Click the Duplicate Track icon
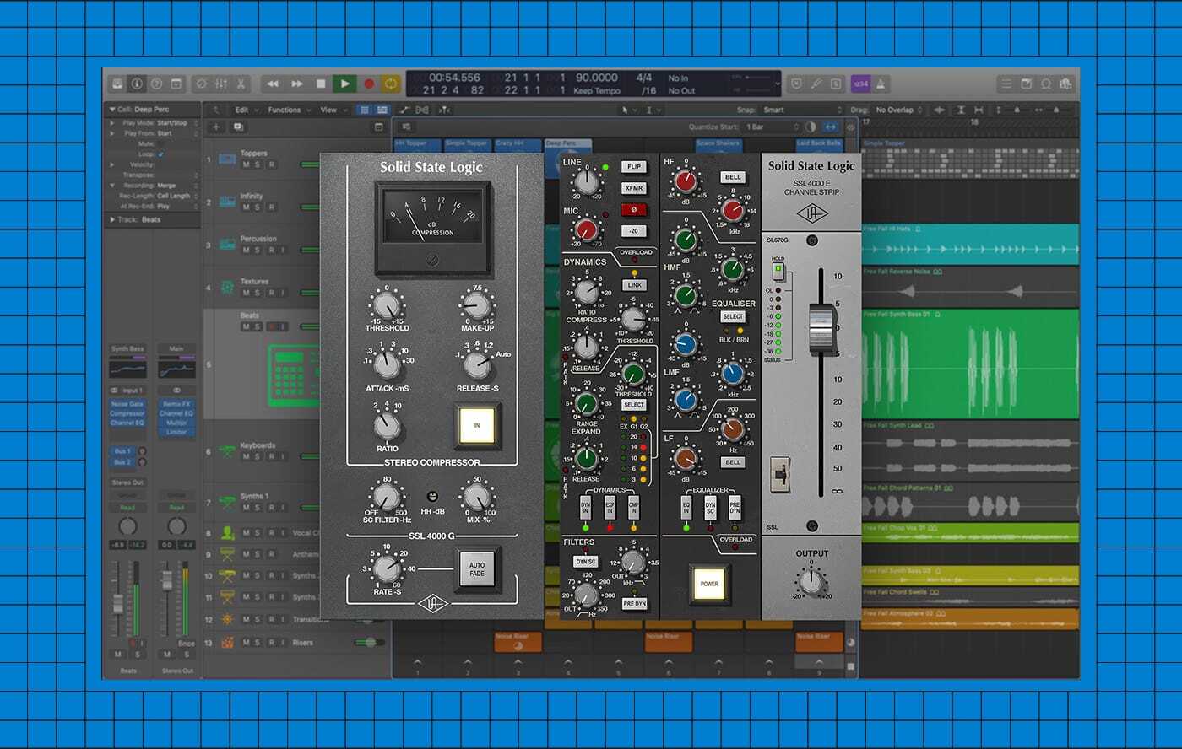This screenshot has height=749, width=1182. (238, 127)
